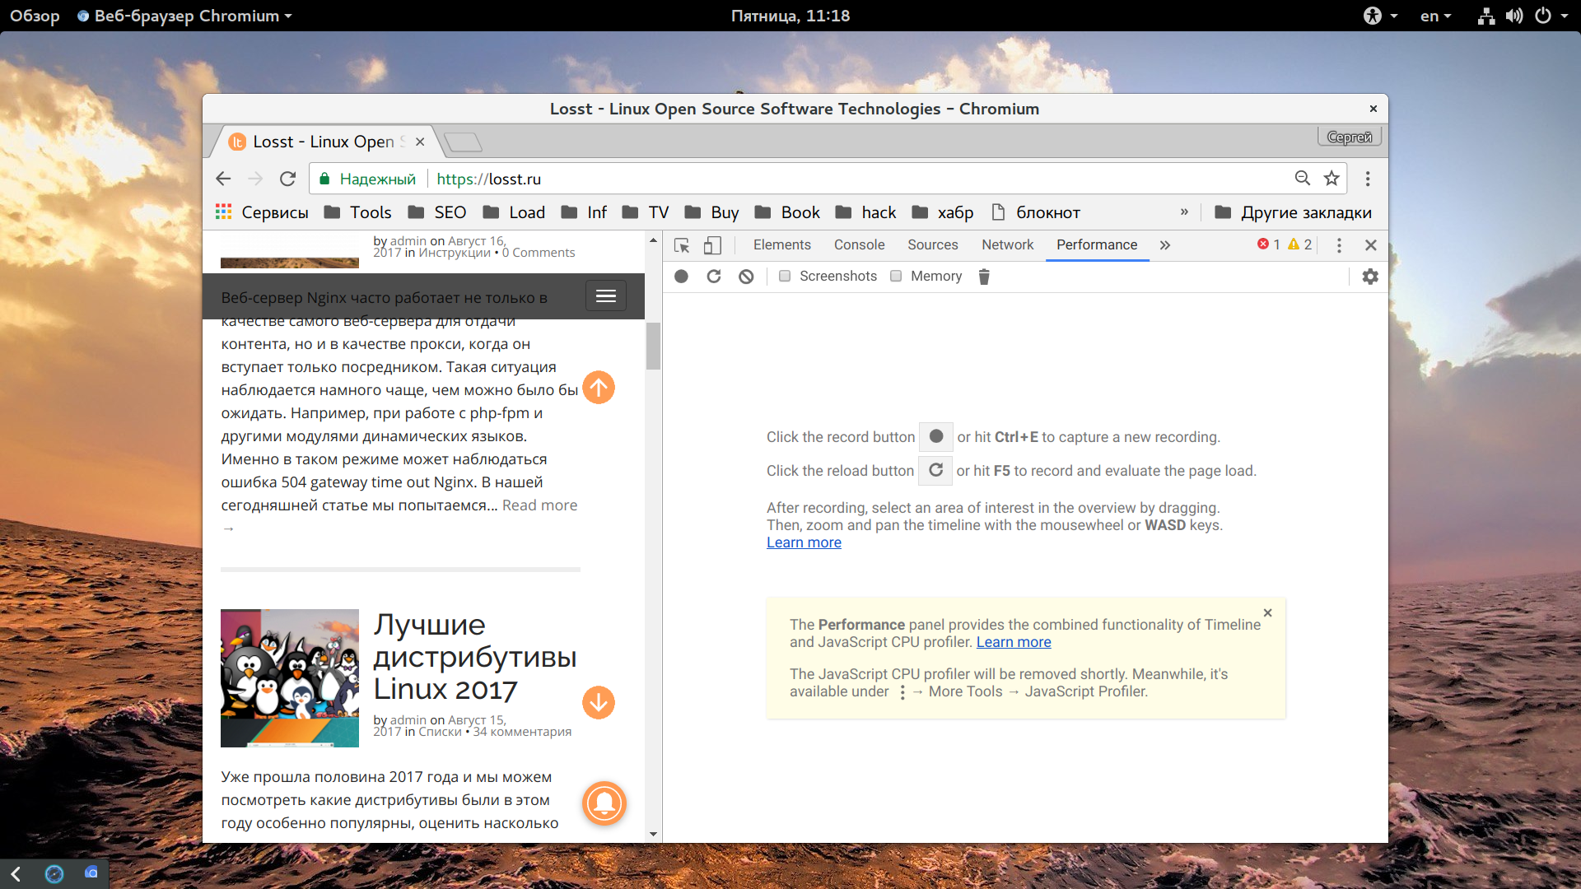Open the hamburger menu on the webpage

[606, 296]
